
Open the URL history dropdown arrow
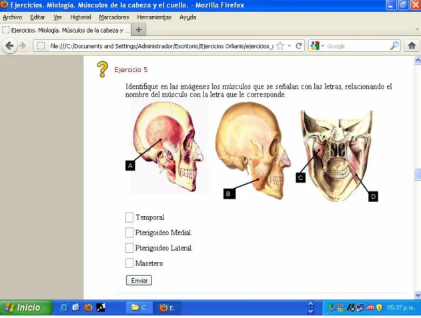pyautogui.click(x=289, y=46)
